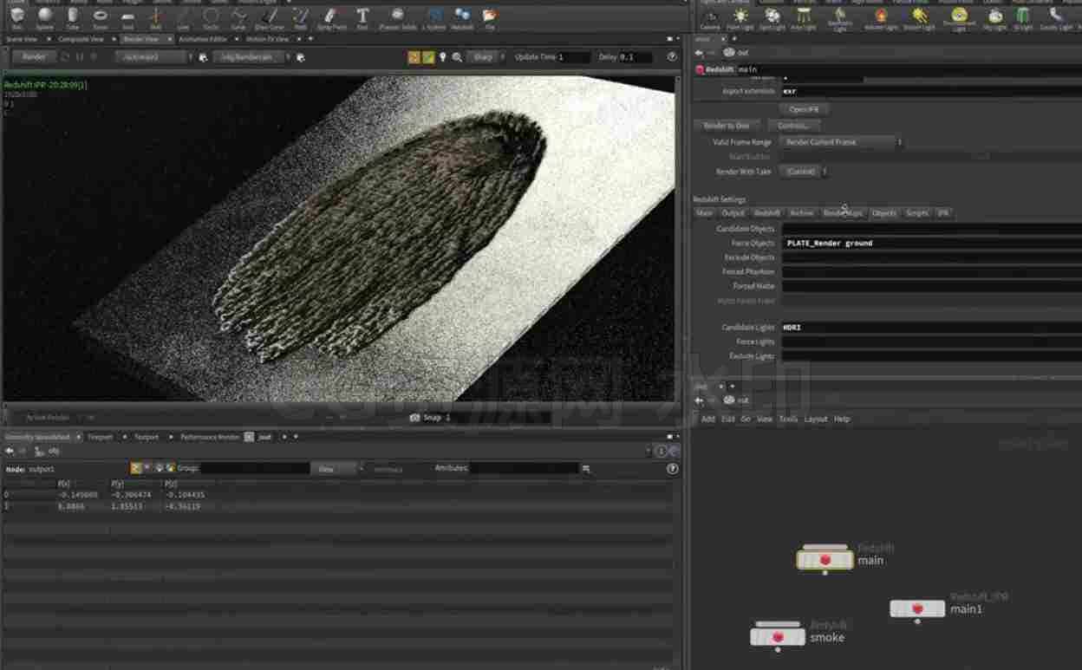The width and height of the screenshot is (1082, 670).
Task: Open the Tools menu in network editor
Action: coord(788,420)
